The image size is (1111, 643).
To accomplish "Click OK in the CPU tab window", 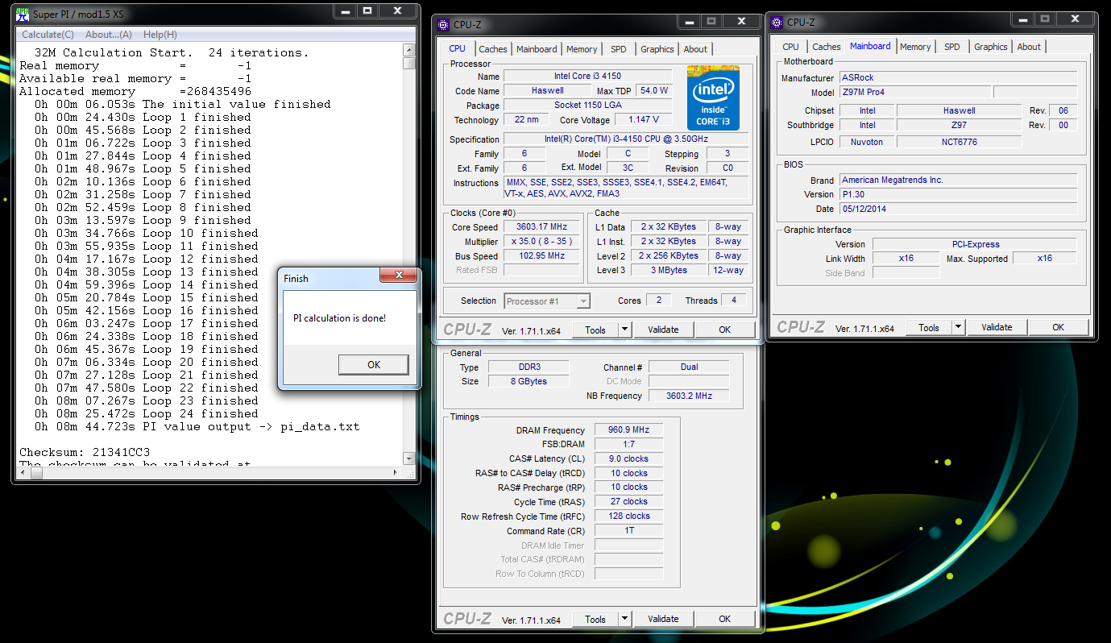I will (x=725, y=330).
